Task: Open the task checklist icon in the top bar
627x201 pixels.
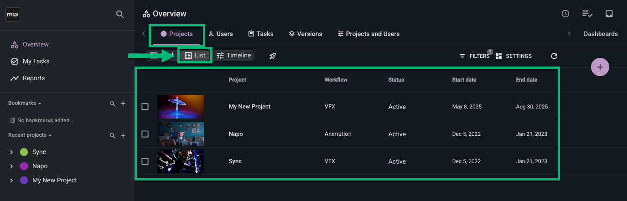Action: pos(587,14)
